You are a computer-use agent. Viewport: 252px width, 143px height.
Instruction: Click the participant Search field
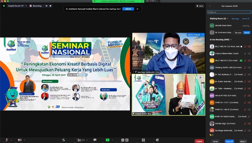point(229,12)
